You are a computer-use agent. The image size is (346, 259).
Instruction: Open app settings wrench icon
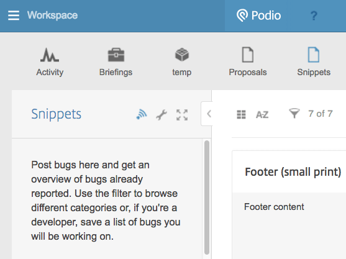click(x=162, y=115)
